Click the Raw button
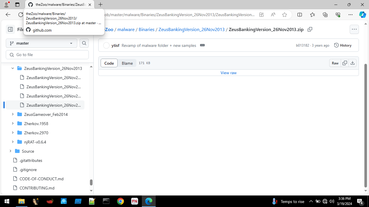Image resolution: width=369 pixels, height=207 pixels. (335, 63)
